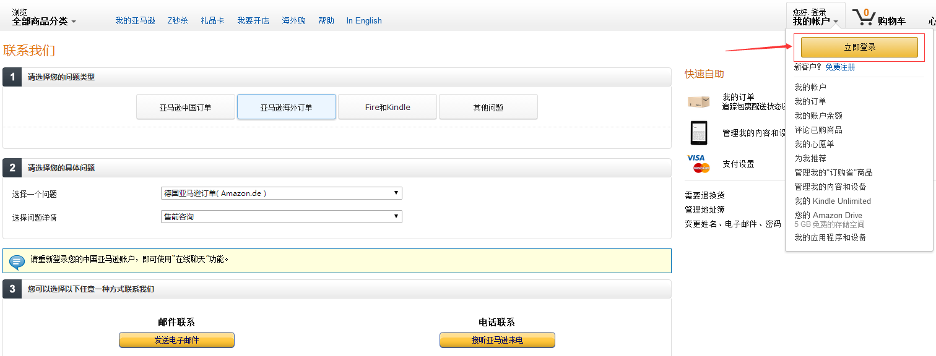Click the package box icon beside 我的订单
The width and height of the screenshot is (936, 356).
tap(698, 101)
